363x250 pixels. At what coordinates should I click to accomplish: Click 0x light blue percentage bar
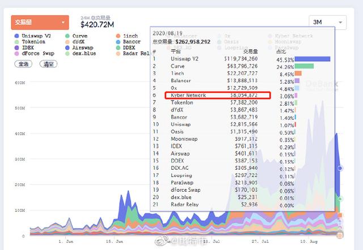coord(297,88)
